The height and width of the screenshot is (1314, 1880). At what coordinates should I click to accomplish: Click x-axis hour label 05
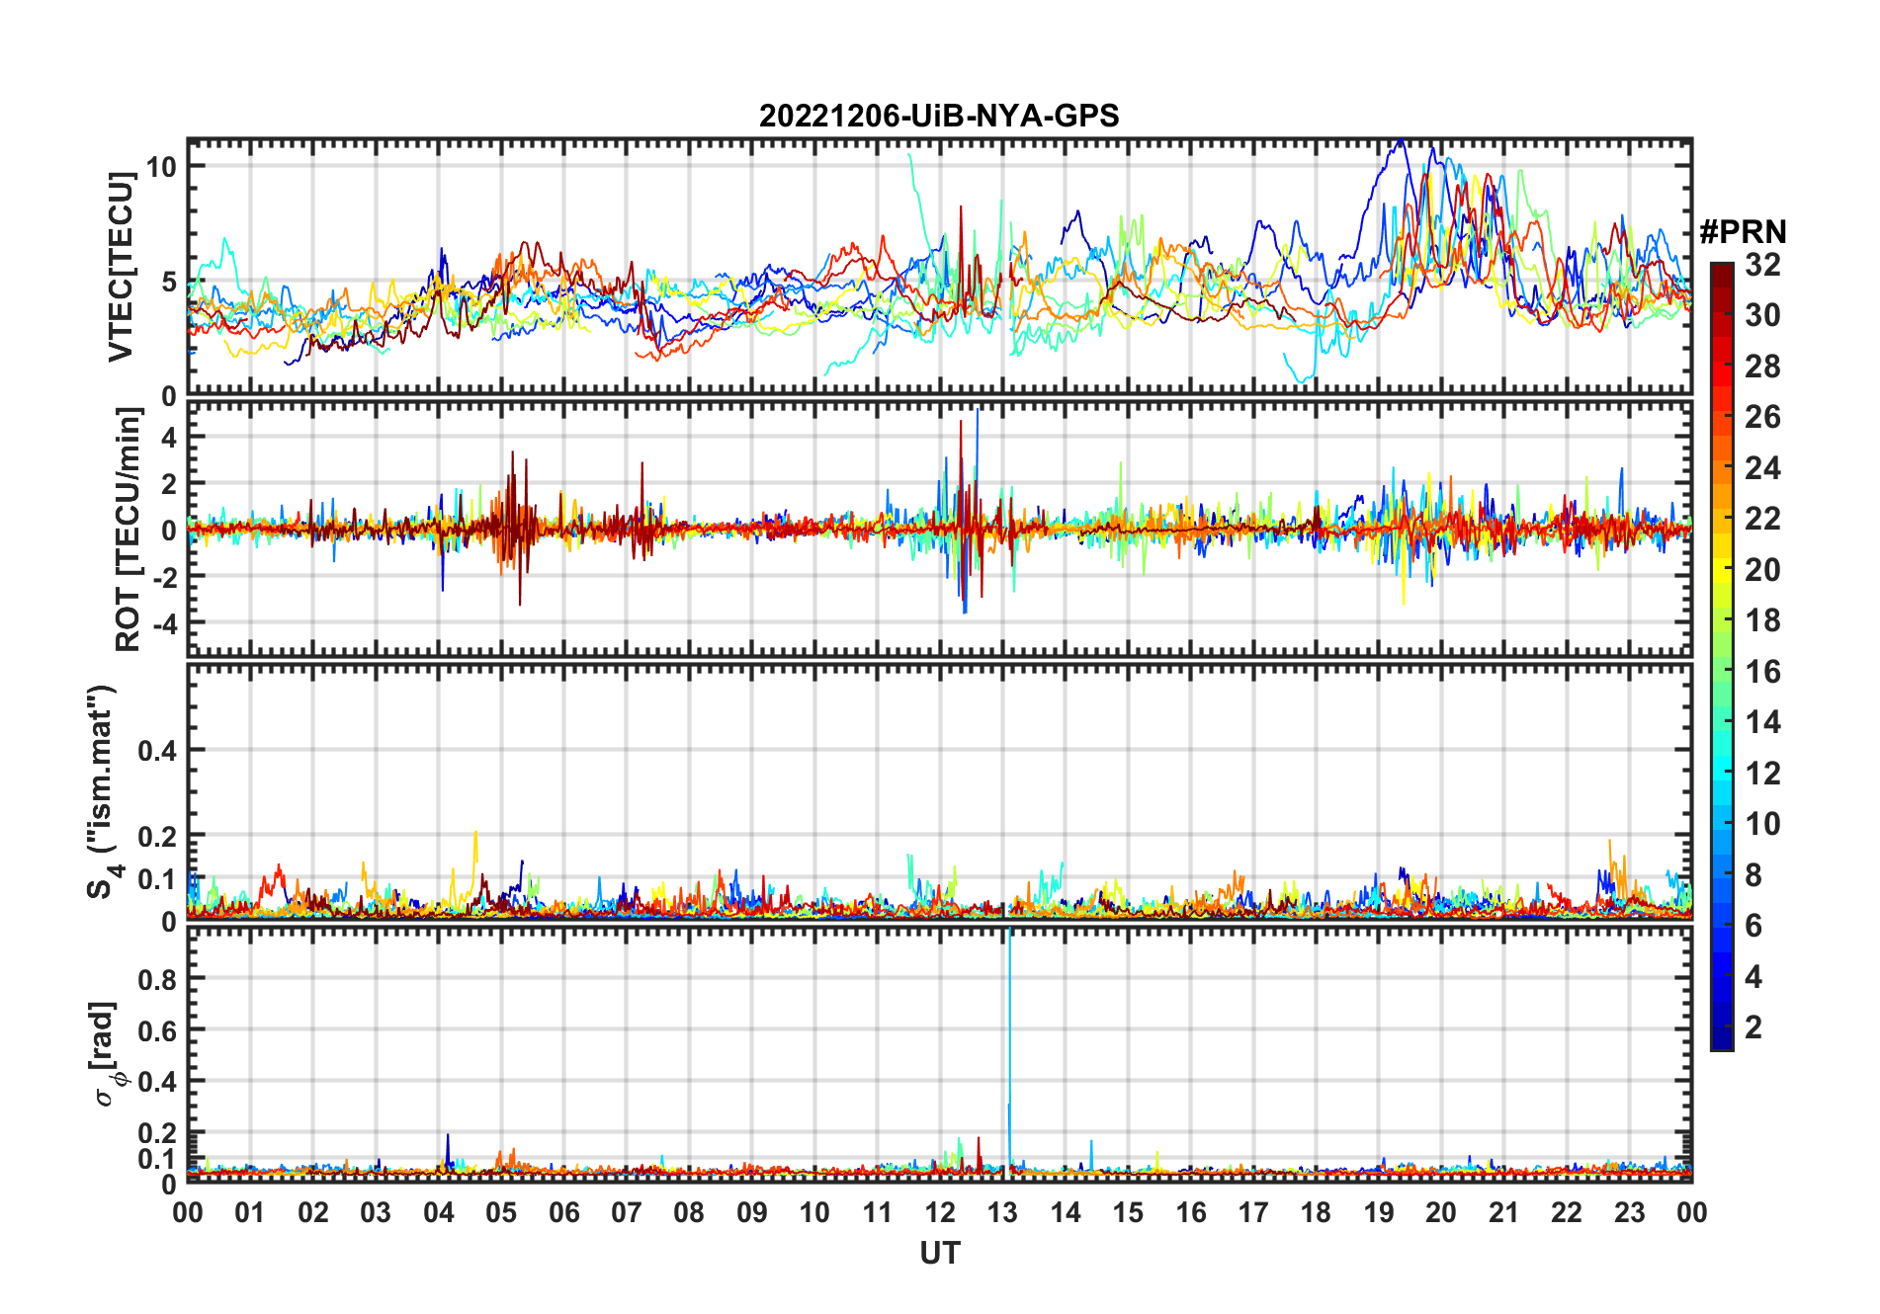(x=501, y=1212)
